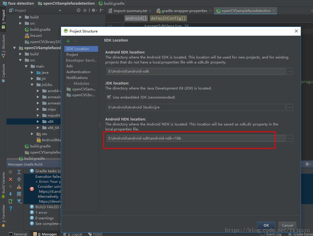Toggle Use embedded JDK checkbox

(x=109, y=97)
